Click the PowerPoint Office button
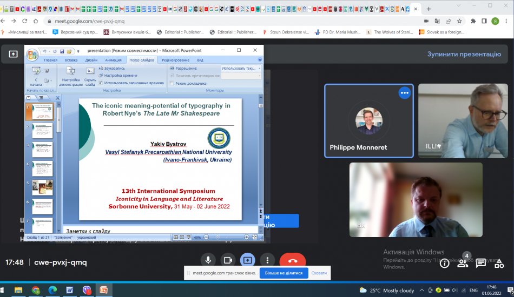The image size is (514, 297). pos(32,55)
